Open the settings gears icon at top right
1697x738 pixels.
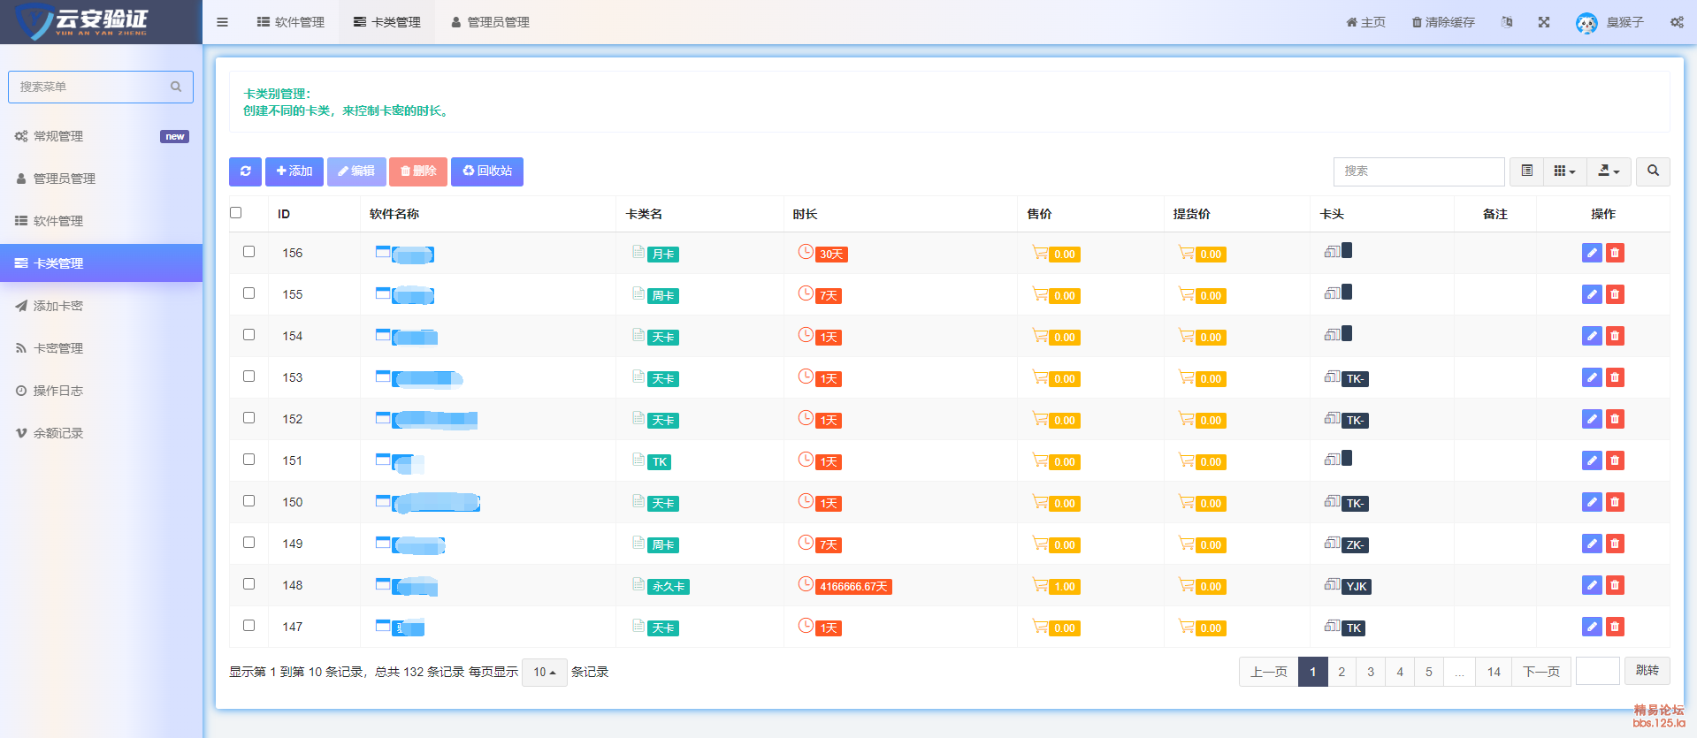1677,22
